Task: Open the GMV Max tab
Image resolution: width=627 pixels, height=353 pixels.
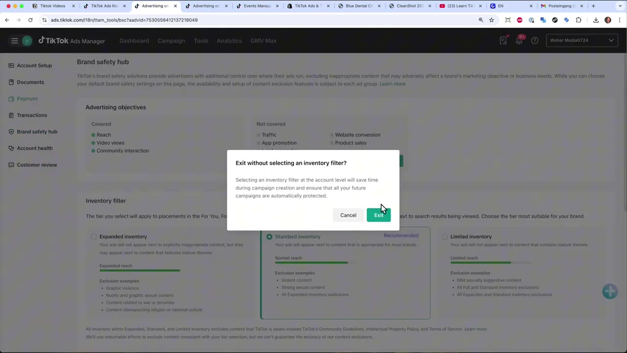Action: point(264,41)
